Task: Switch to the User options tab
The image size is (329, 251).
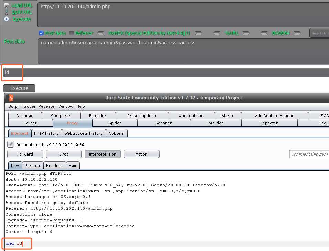Action: point(191,116)
